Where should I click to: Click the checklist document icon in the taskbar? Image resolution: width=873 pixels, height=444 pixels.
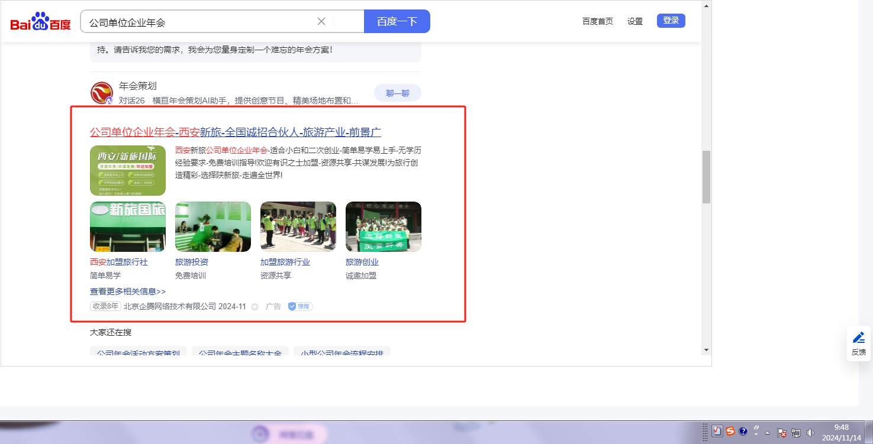(x=717, y=431)
